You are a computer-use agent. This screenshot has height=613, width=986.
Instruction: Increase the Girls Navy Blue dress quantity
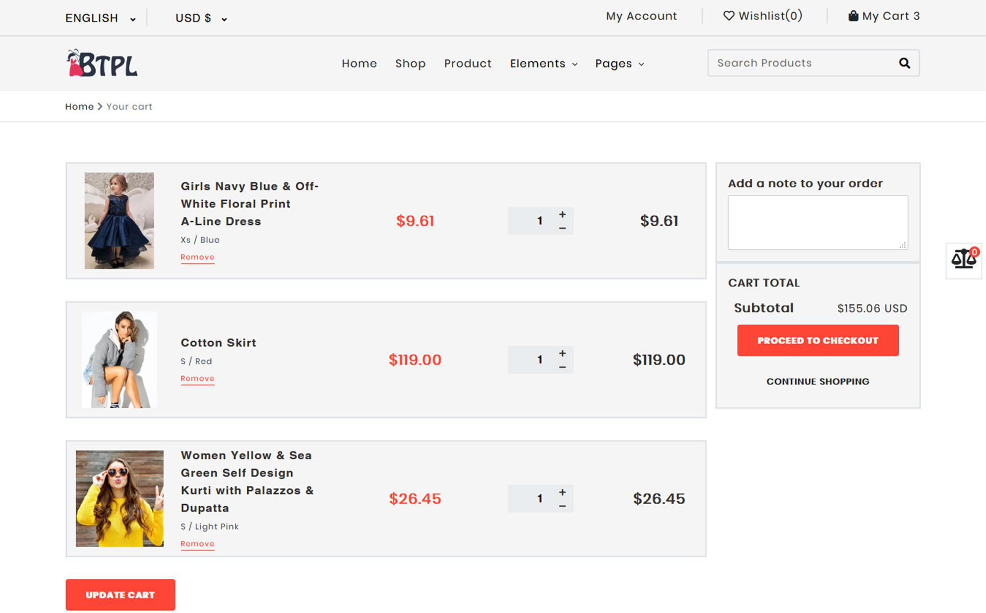point(562,215)
